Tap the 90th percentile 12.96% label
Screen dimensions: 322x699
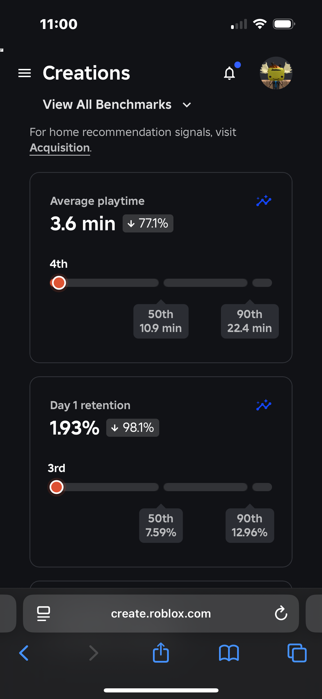click(250, 526)
